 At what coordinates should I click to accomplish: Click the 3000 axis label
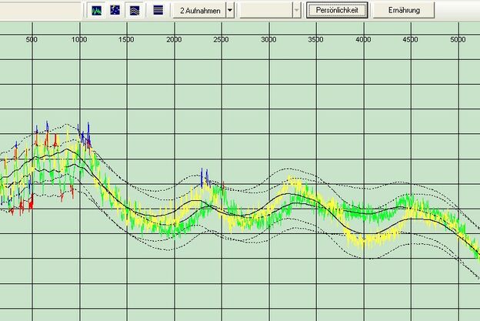point(268,39)
